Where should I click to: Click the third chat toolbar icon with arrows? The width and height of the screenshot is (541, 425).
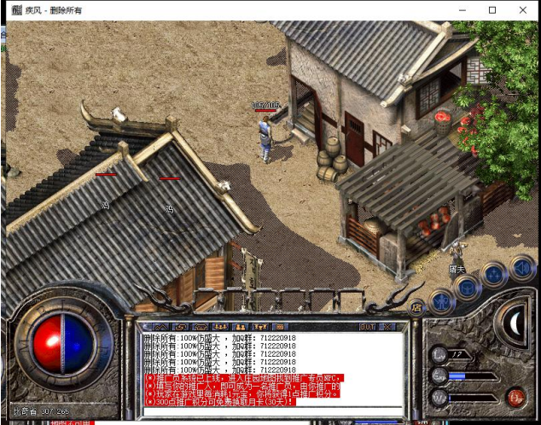tap(200, 327)
